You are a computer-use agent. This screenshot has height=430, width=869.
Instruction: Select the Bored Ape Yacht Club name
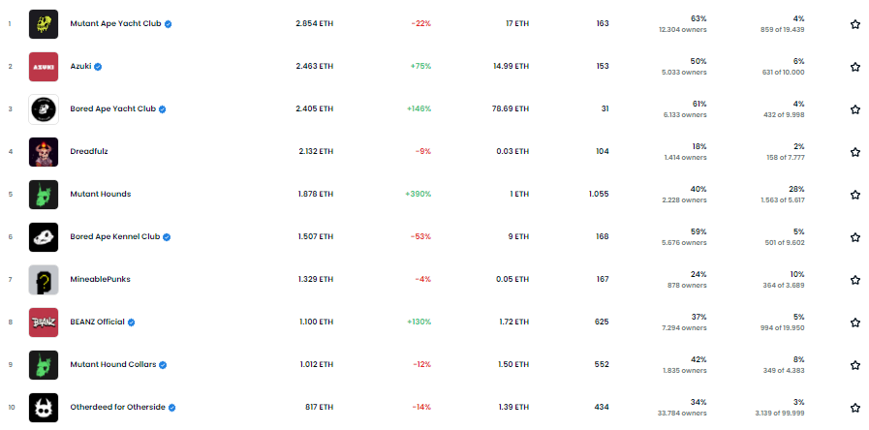(113, 108)
